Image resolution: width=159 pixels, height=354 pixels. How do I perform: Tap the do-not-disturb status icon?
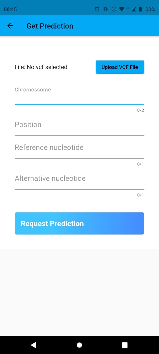(x=114, y=9)
